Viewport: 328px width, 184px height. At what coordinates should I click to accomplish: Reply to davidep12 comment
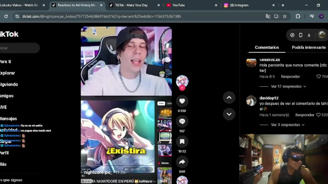(x=305, y=115)
